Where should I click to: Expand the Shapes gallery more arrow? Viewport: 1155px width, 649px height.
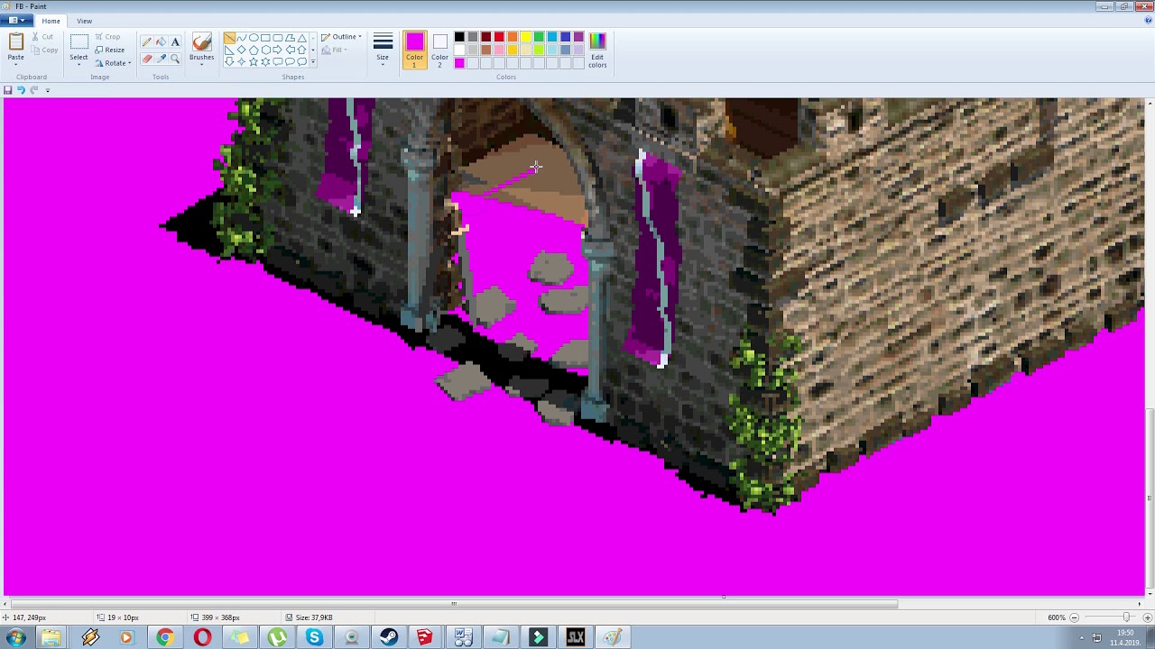(x=313, y=61)
